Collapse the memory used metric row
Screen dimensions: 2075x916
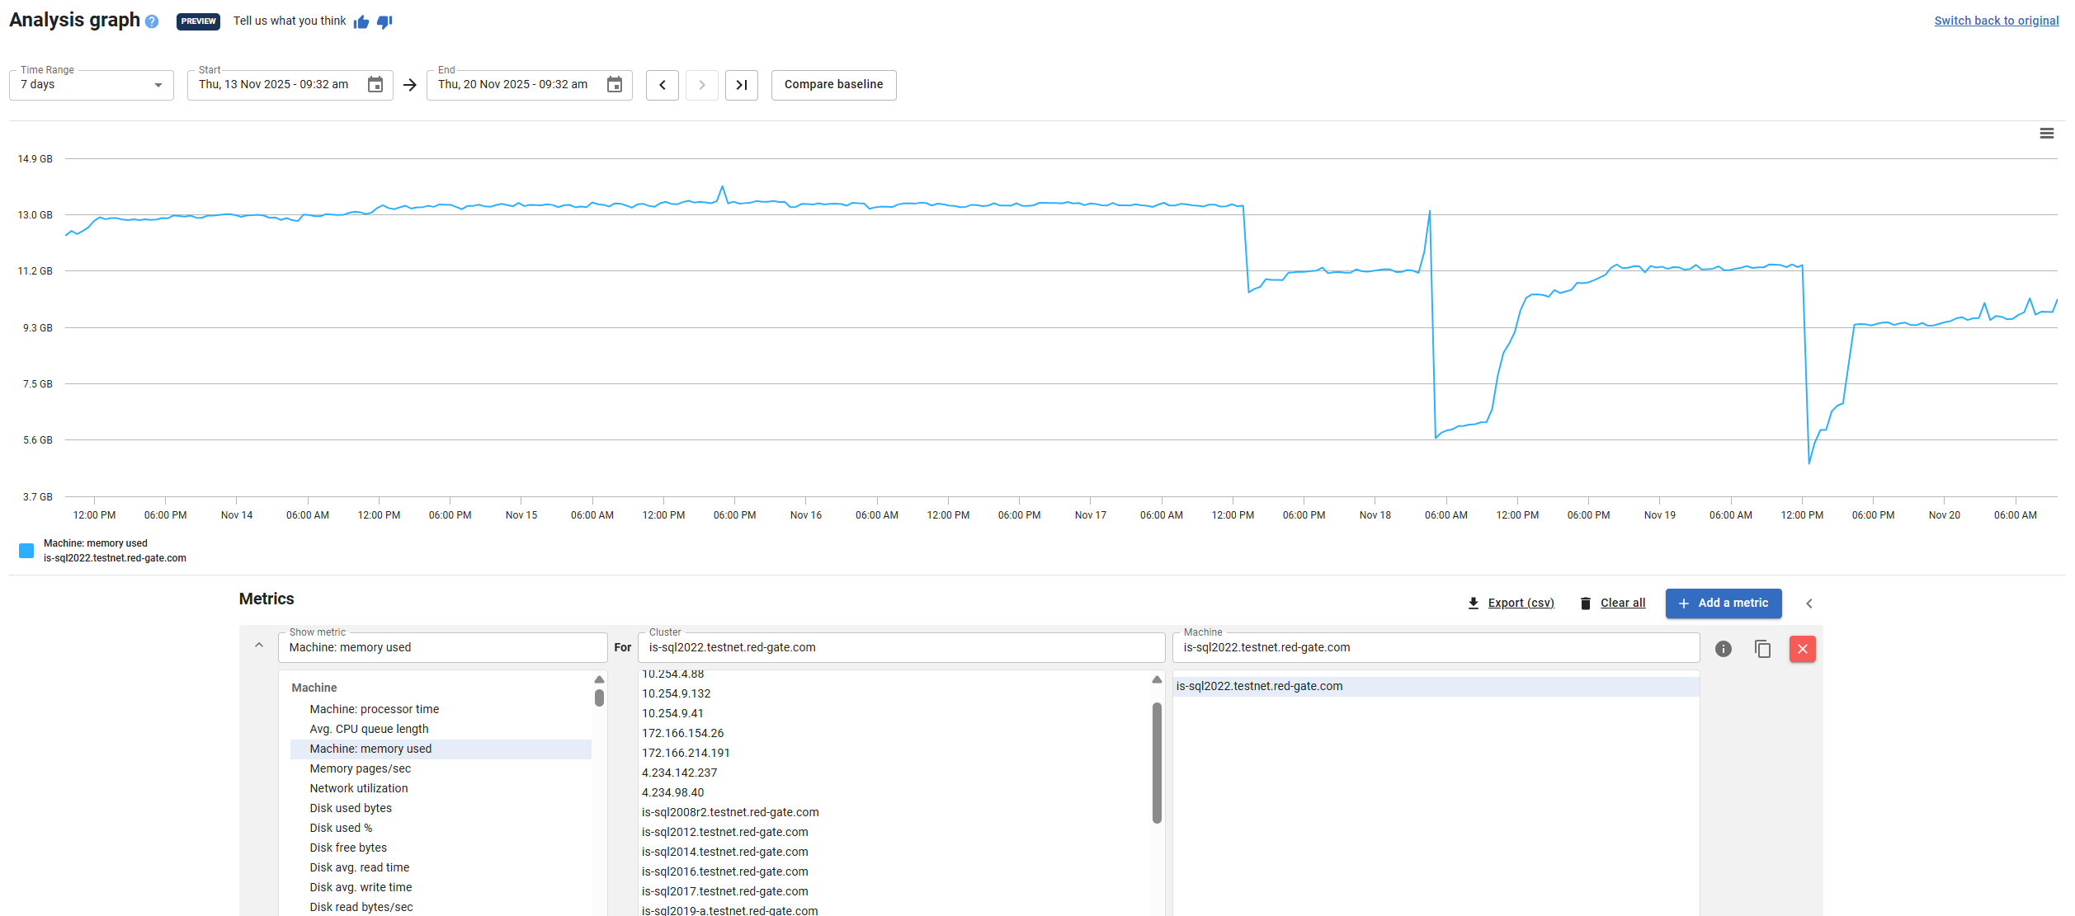[259, 646]
